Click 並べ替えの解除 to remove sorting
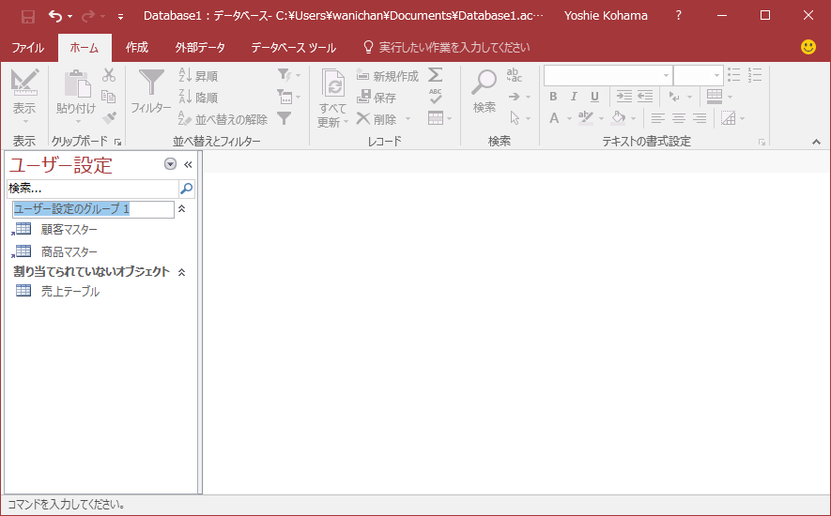The width and height of the screenshot is (831, 516). point(223,119)
